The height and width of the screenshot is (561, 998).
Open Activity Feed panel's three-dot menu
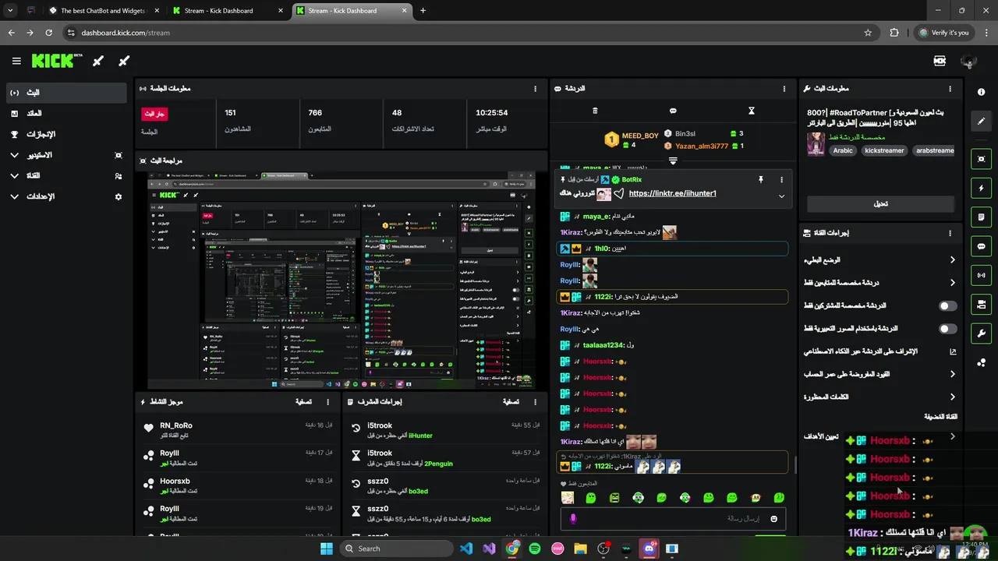[327, 402]
